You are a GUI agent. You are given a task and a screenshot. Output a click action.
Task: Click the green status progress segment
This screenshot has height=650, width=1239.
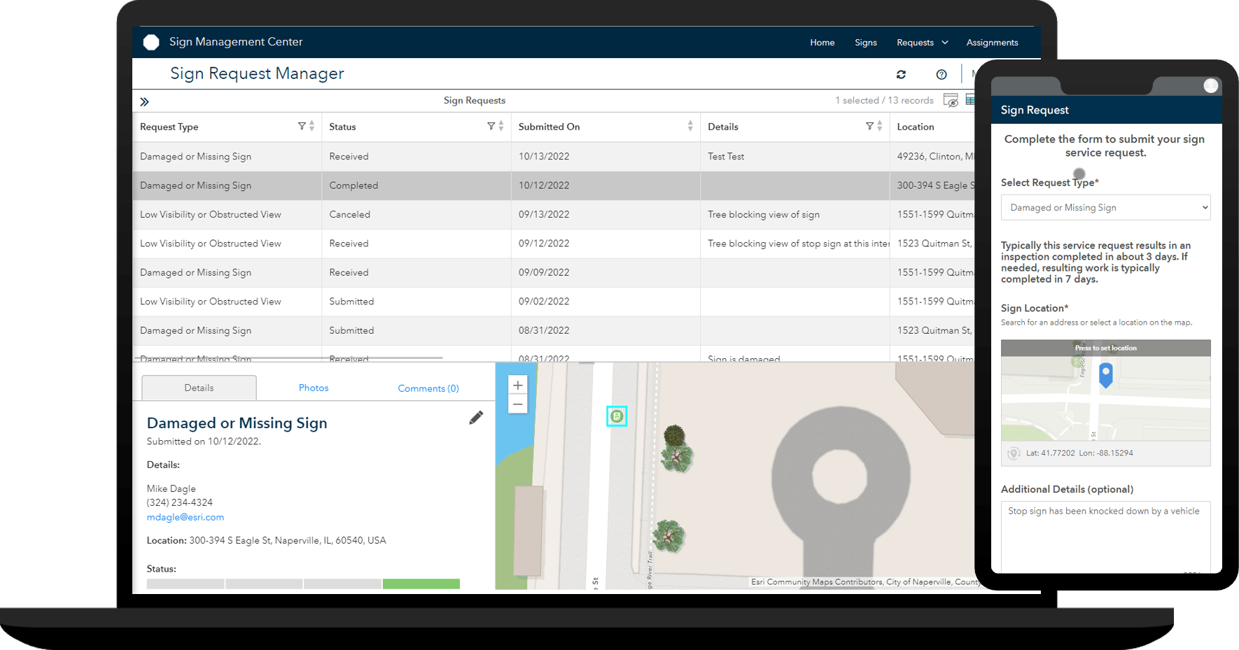click(x=421, y=583)
